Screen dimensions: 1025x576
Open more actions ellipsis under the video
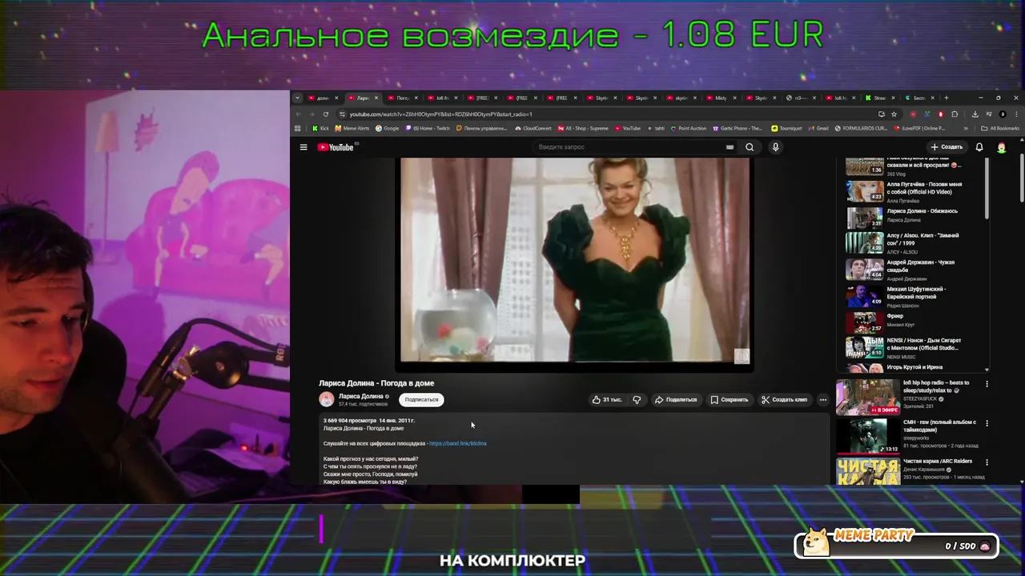(822, 399)
